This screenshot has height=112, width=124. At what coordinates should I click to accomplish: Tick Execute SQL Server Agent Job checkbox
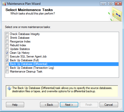pos(7,56)
